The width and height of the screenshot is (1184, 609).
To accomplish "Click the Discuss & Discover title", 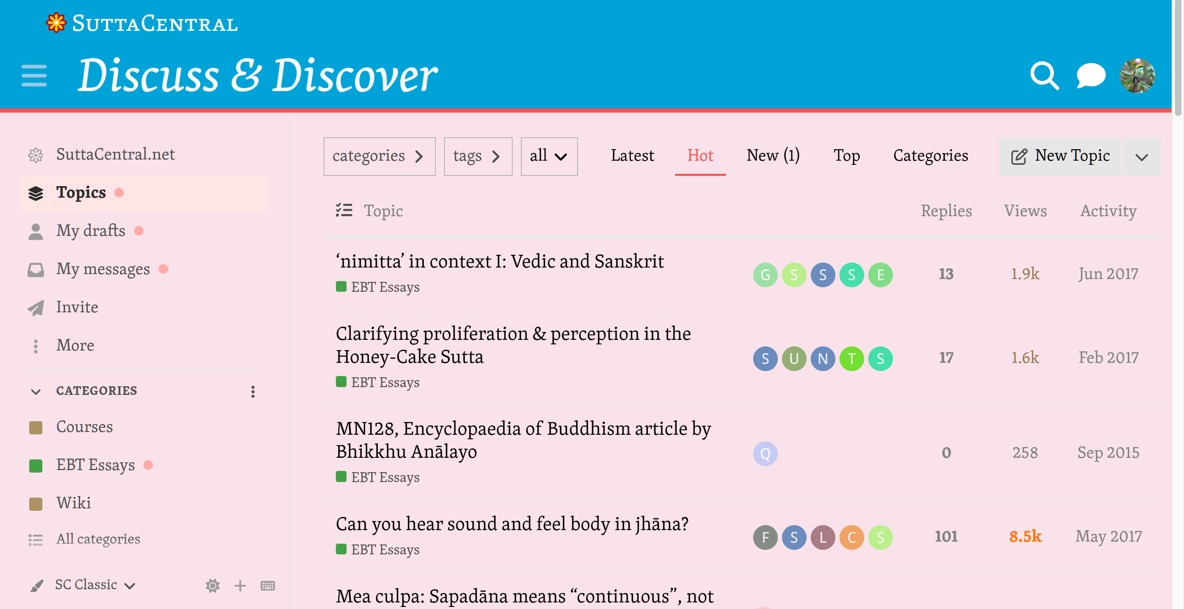I will pyautogui.click(x=257, y=75).
